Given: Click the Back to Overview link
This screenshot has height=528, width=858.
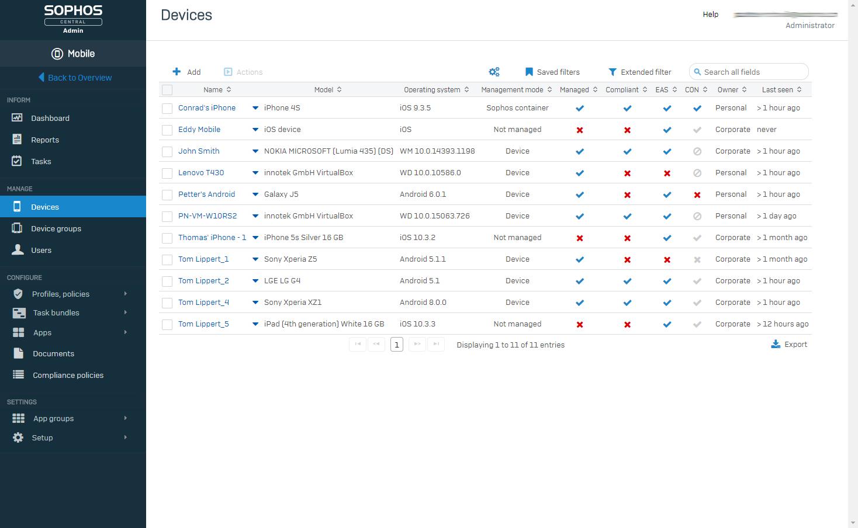Looking at the screenshot, I should tap(79, 78).
